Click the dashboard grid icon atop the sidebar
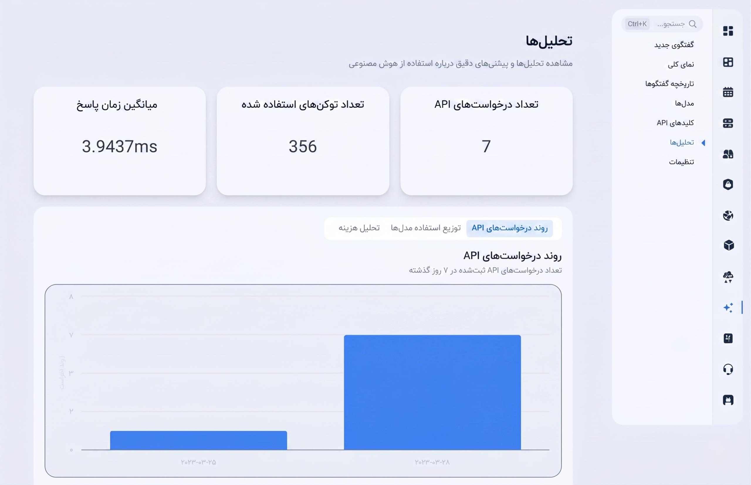This screenshot has height=485, width=751. [x=728, y=31]
